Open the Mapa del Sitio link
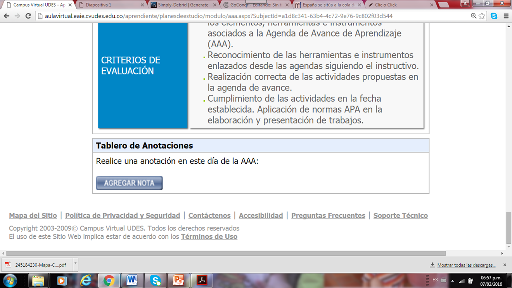The width and height of the screenshot is (512, 288). [33, 215]
